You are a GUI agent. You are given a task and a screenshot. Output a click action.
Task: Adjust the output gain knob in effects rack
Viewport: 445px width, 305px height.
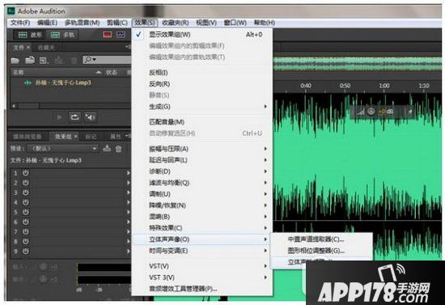click(x=43, y=279)
